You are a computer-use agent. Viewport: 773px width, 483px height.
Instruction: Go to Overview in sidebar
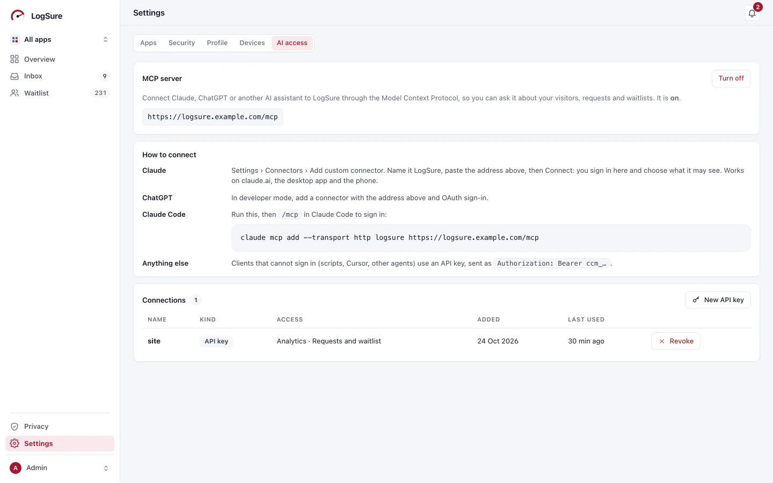60,60
